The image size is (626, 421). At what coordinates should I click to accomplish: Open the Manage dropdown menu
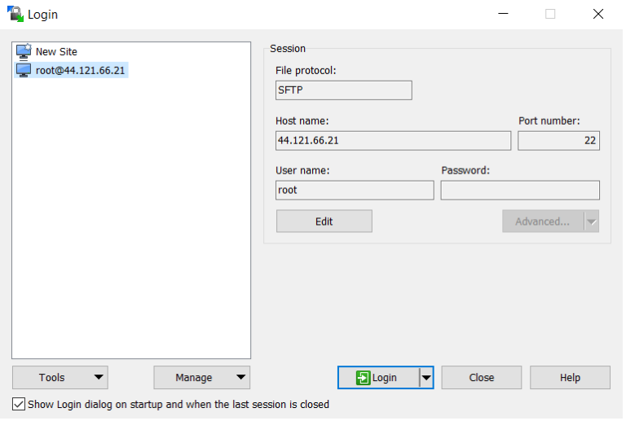pyautogui.click(x=202, y=378)
